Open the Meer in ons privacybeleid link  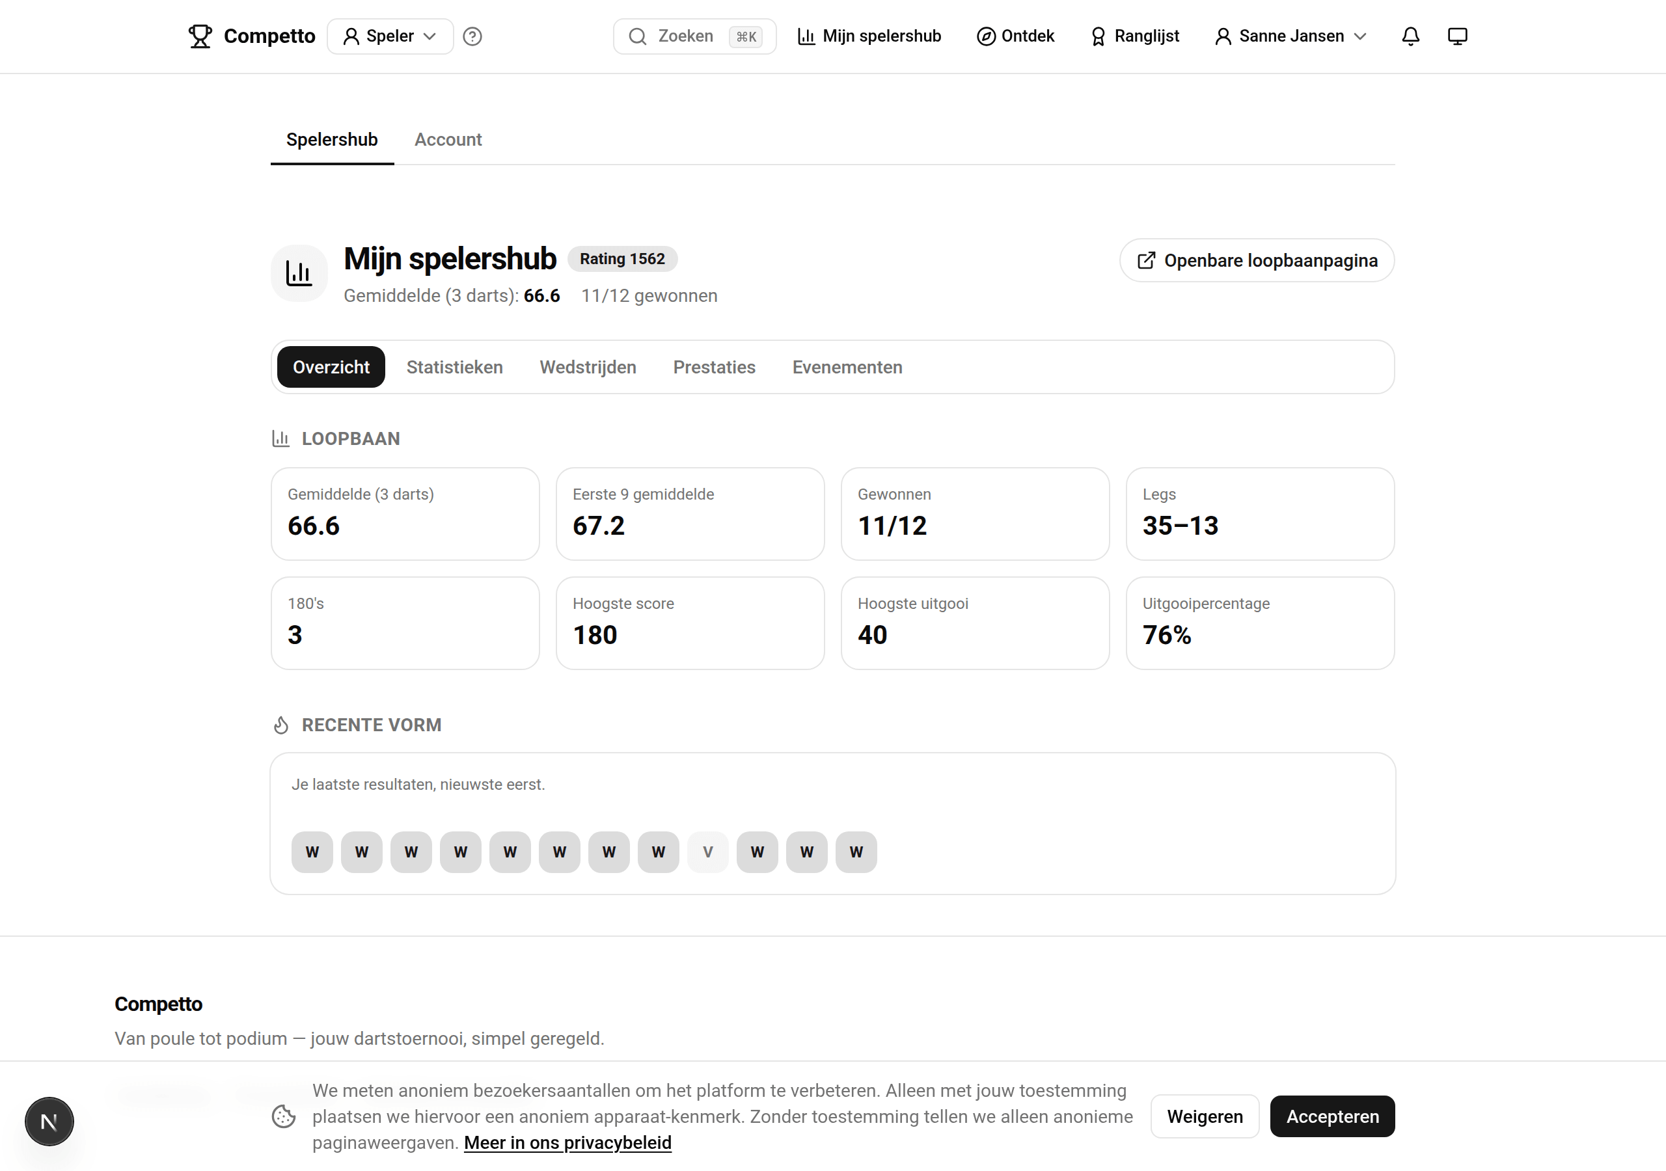(x=567, y=1143)
